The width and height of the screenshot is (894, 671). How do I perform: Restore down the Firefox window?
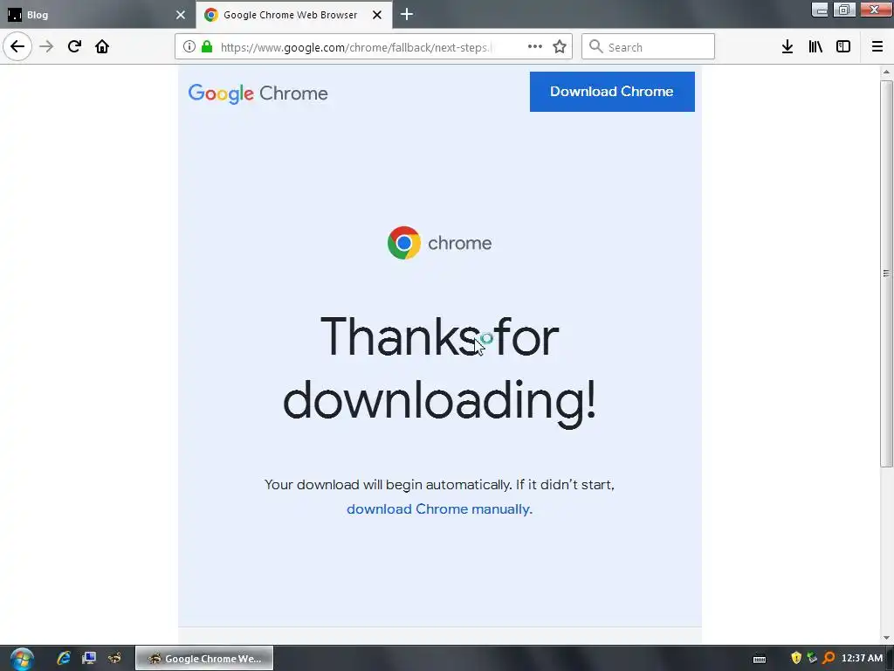844,10
